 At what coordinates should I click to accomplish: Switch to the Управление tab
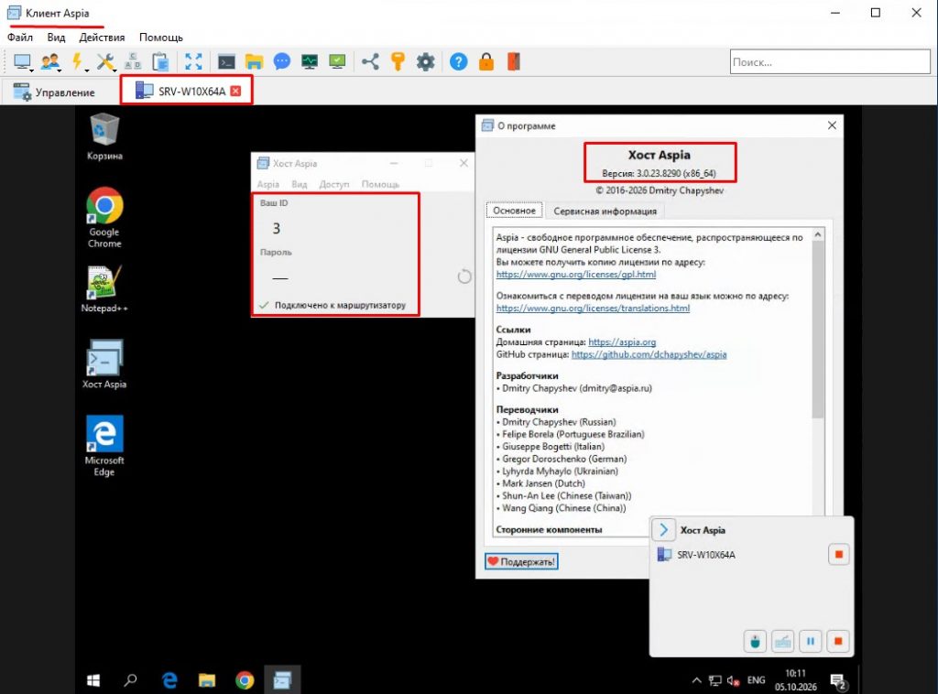pos(54,92)
